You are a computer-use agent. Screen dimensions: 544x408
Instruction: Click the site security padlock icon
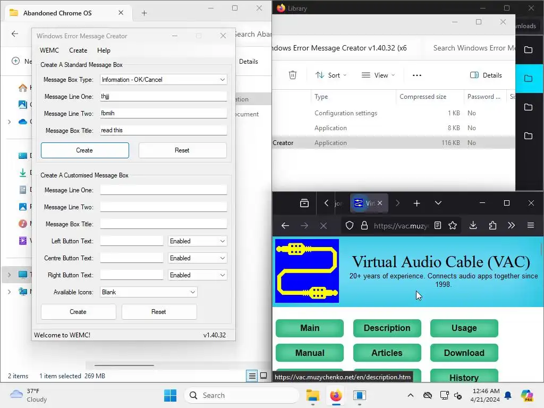(364, 225)
